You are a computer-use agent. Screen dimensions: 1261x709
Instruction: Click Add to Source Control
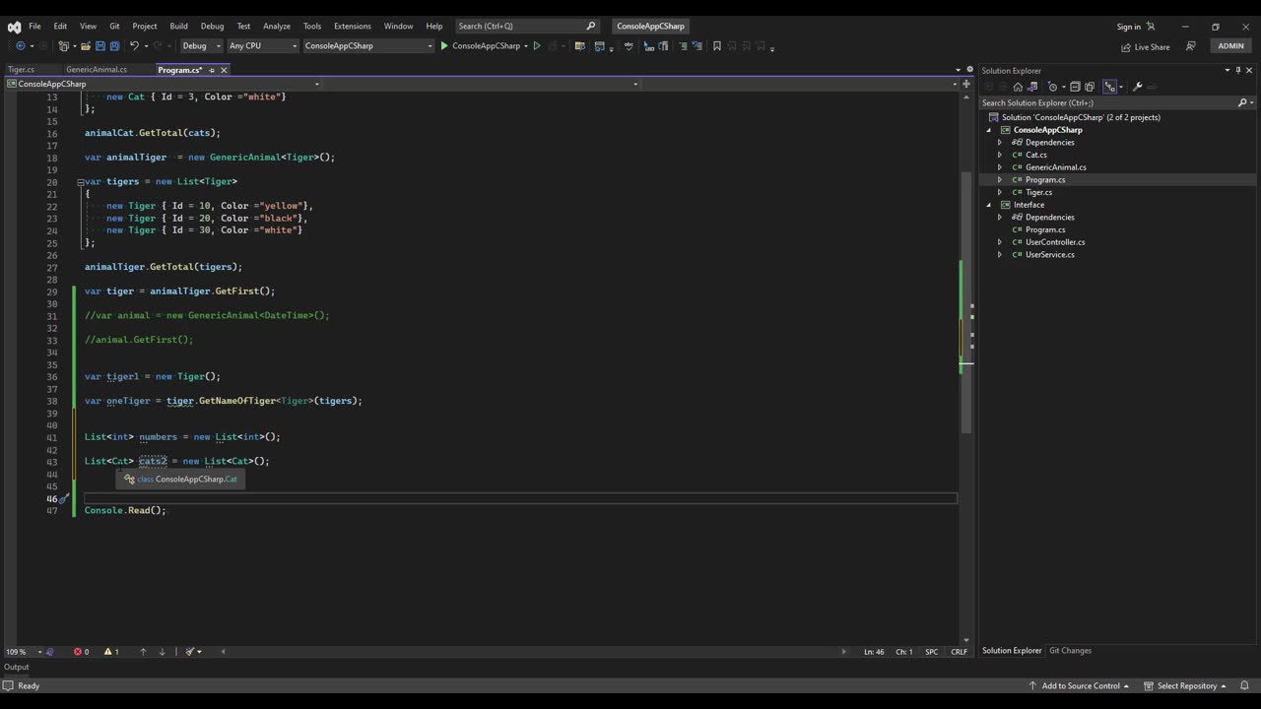tap(1079, 685)
